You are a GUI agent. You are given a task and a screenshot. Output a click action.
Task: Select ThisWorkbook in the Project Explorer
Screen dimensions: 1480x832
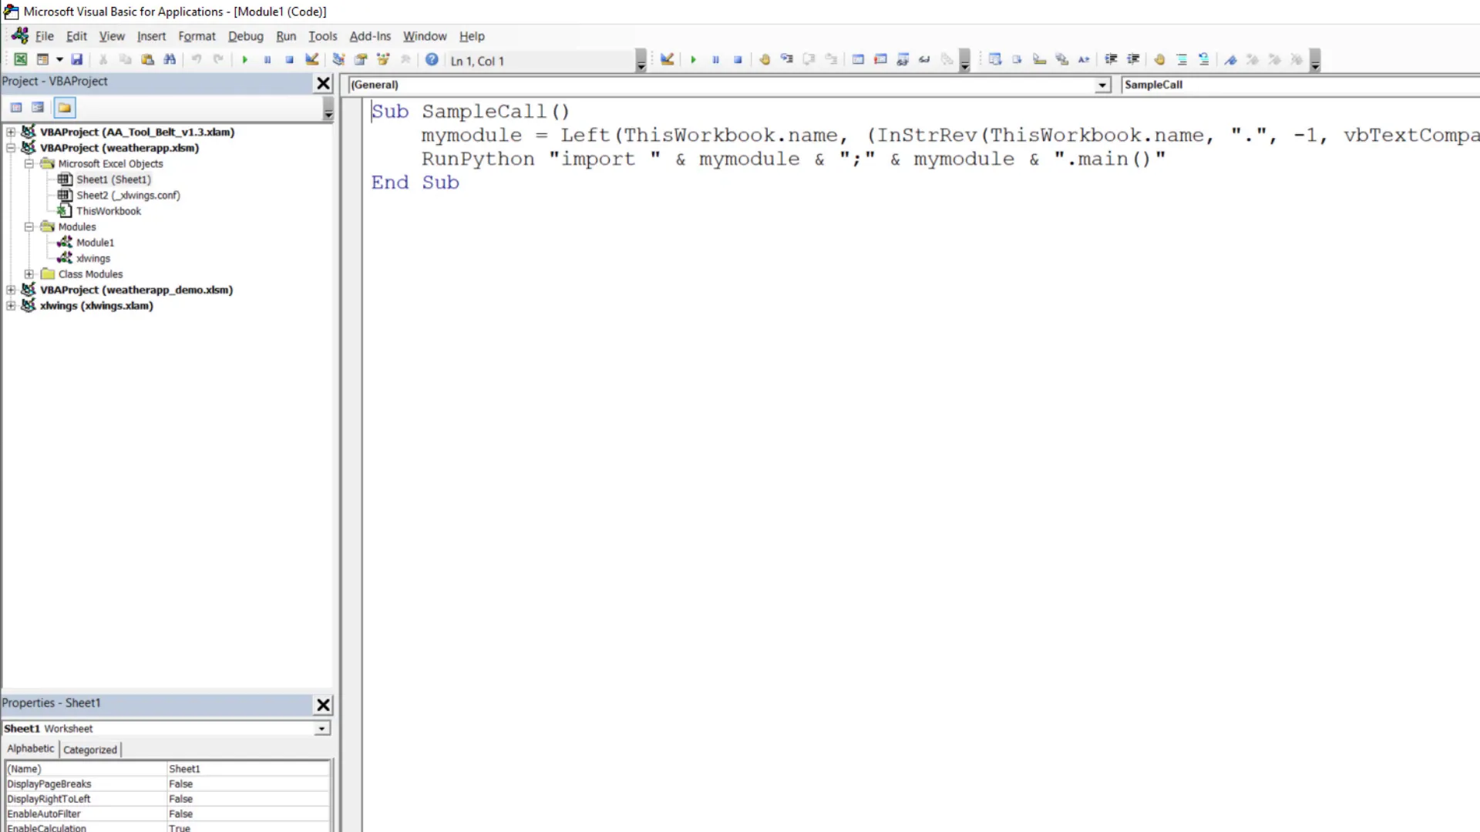pyautogui.click(x=109, y=210)
